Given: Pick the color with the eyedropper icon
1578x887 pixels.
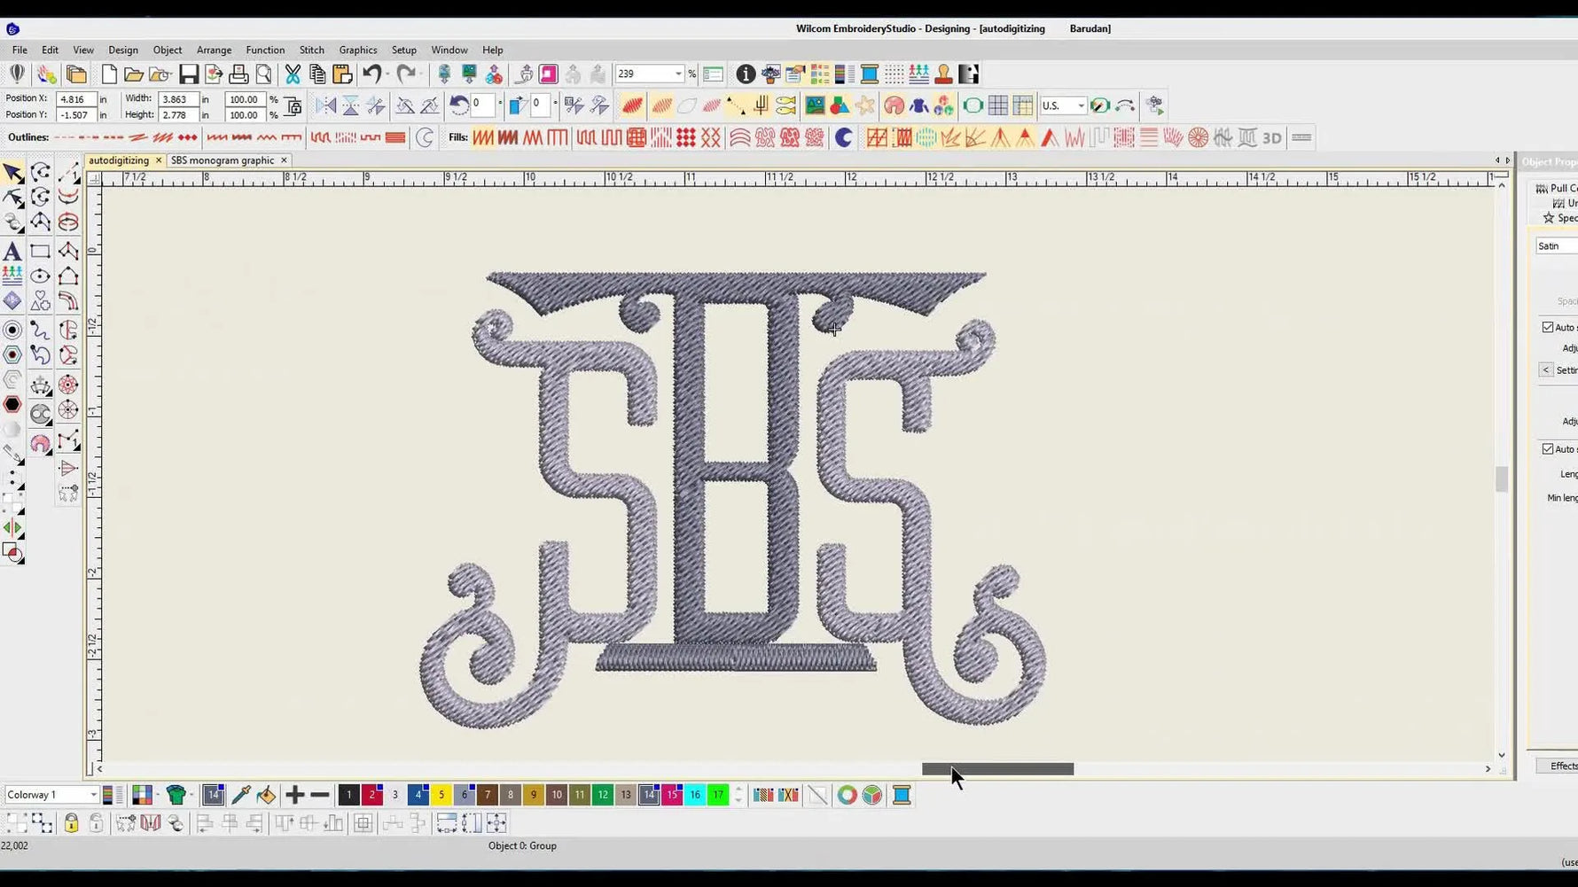Looking at the screenshot, I should coord(241,796).
